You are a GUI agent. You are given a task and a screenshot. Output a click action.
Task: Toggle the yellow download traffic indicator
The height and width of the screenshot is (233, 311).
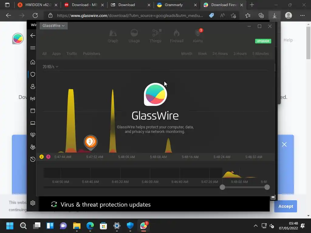pos(41,157)
